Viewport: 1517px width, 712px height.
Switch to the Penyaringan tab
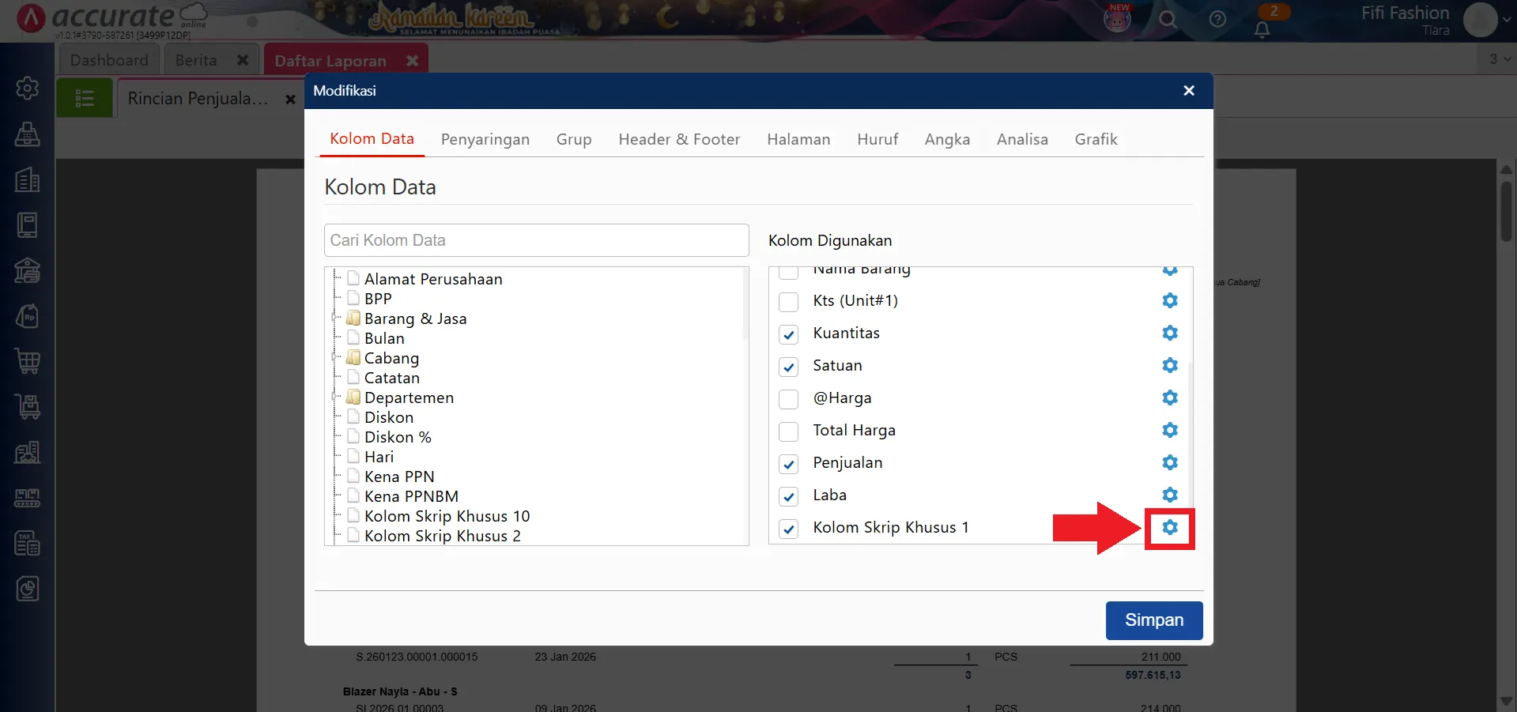click(485, 140)
